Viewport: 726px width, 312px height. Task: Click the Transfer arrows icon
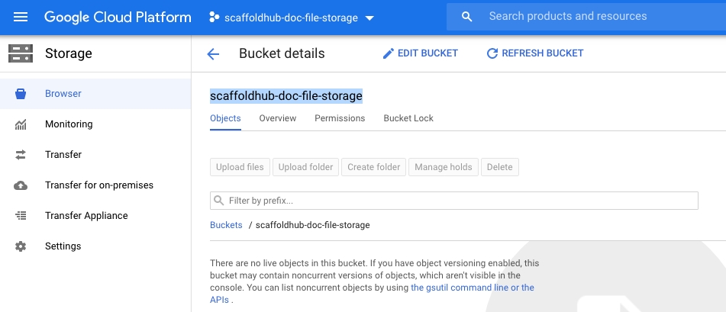[x=21, y=155]
